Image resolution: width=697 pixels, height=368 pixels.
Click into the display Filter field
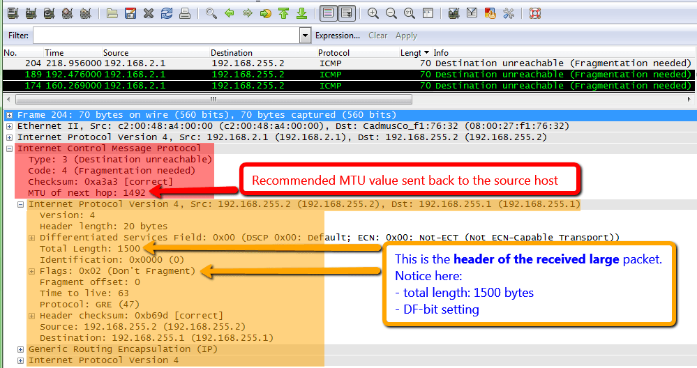[167, 36]
